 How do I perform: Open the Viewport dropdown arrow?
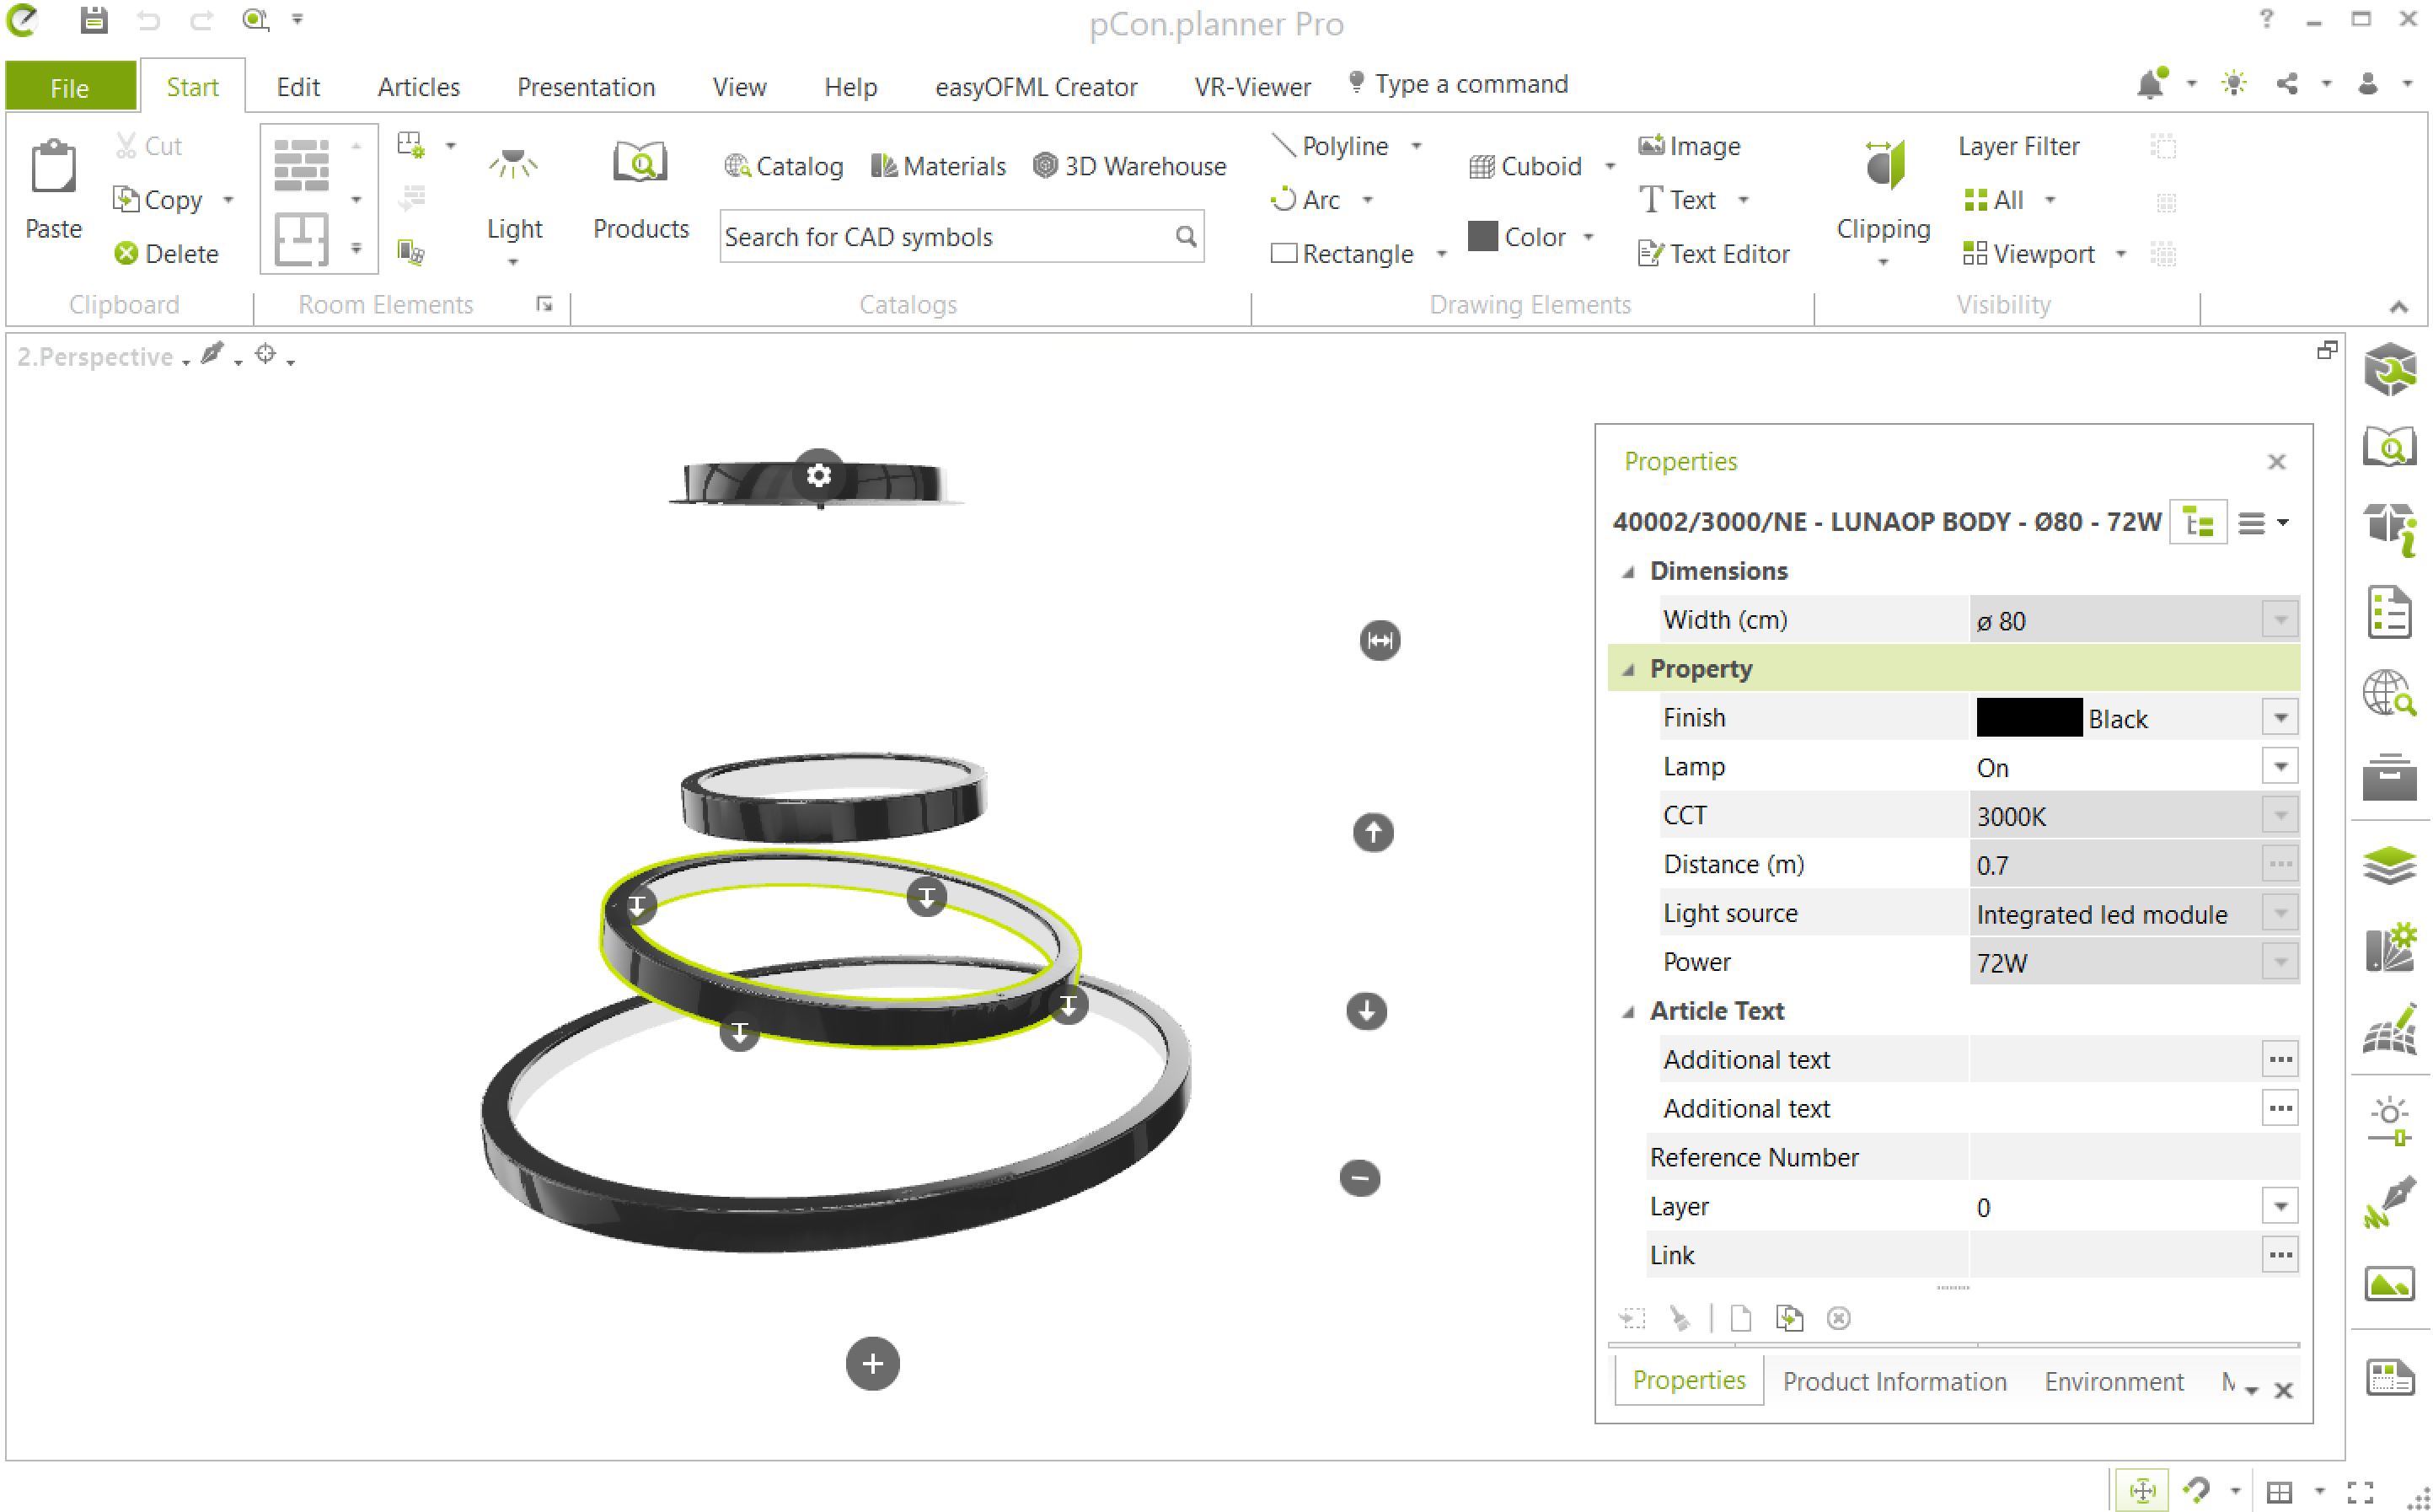click(x=2120, y=254)
